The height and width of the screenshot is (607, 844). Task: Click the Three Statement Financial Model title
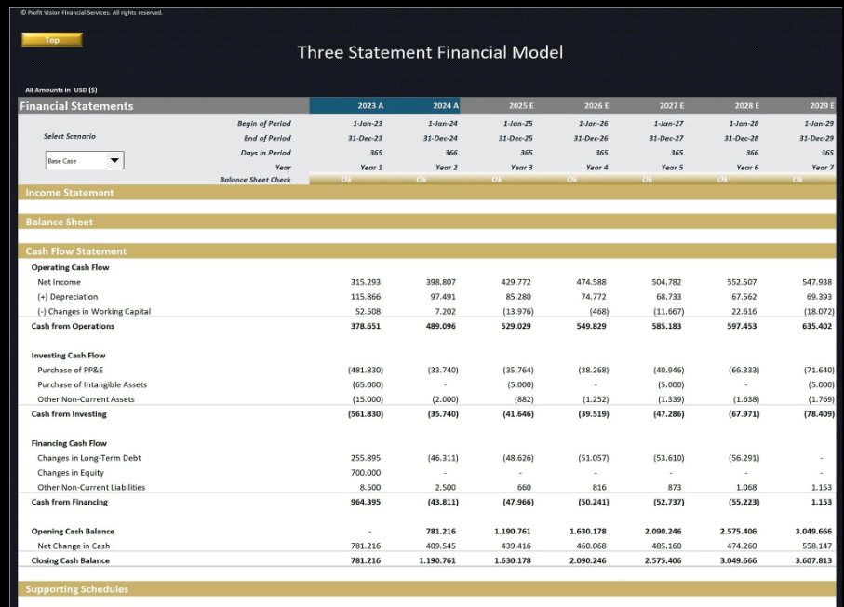click(x=430, y=53)
